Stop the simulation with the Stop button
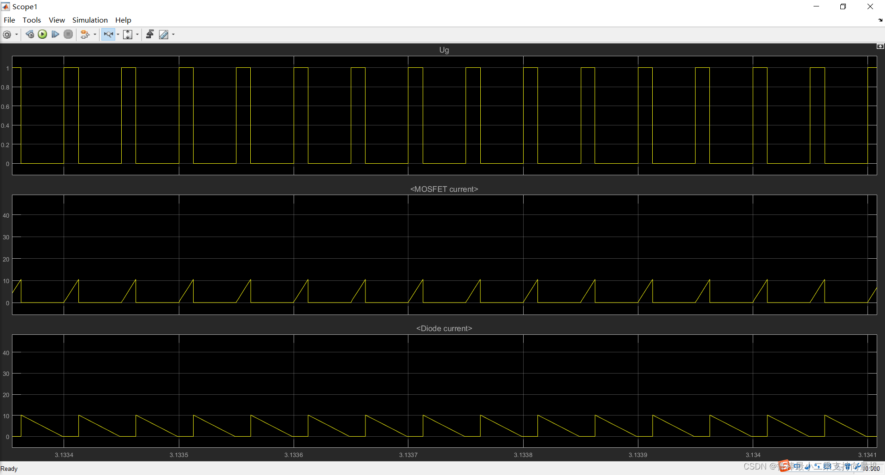 point(68,35)
